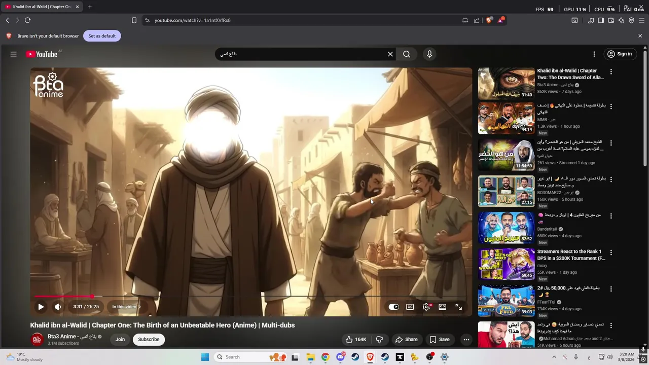Enter fullscreen mode for the video
This screenshot has width=649, height=365.
click(x=458, y=307)
